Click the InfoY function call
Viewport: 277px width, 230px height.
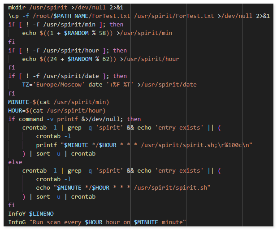pos(17,213)
